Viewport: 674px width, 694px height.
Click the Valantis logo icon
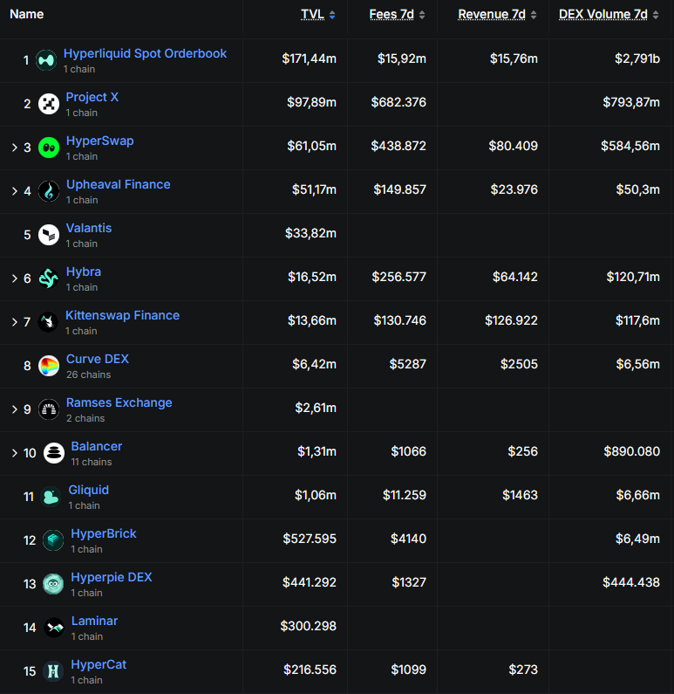tap(49, 235)
